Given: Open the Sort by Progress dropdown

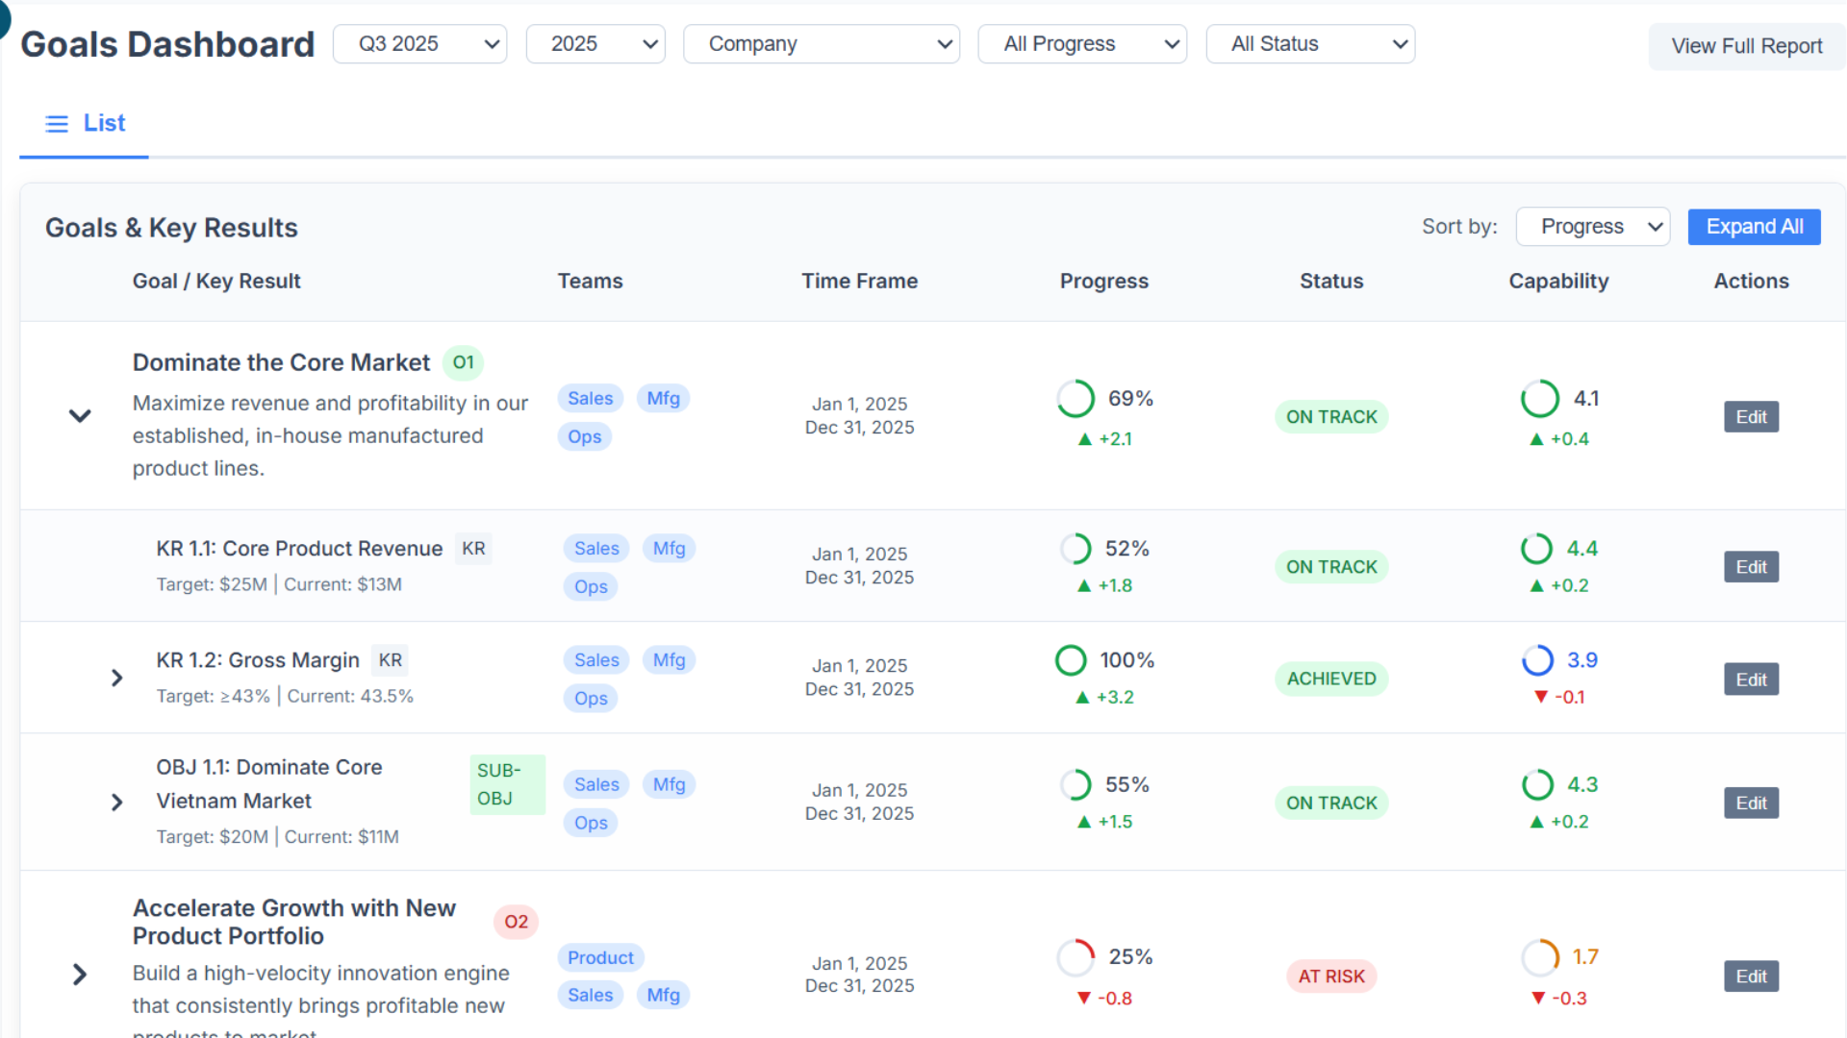Looking at the screenshot, I should click(1592, 227).
